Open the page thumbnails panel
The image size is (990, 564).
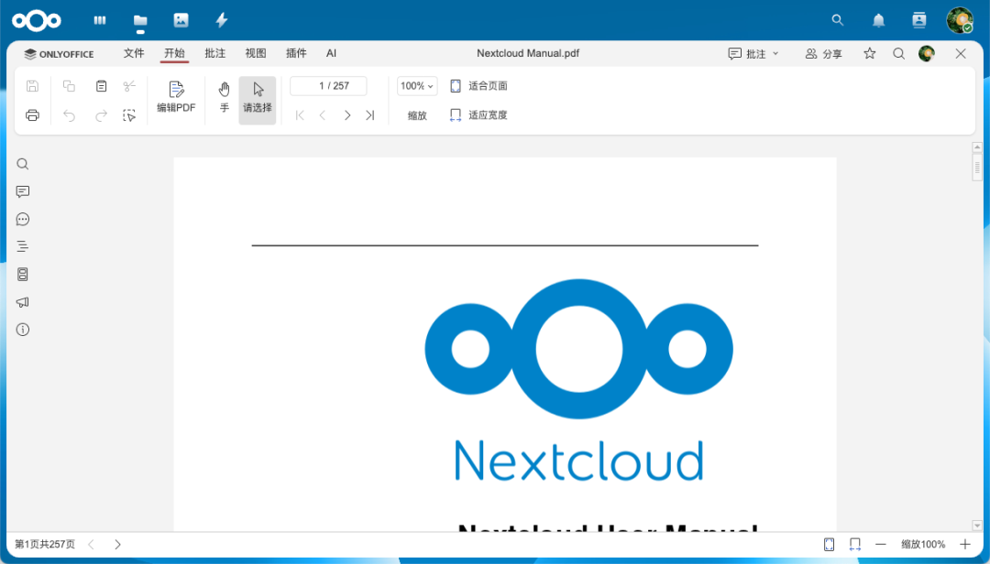tap(22, 274)
